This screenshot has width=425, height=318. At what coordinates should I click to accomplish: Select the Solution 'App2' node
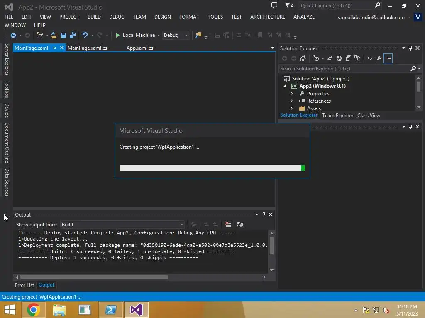coord(320,79)
